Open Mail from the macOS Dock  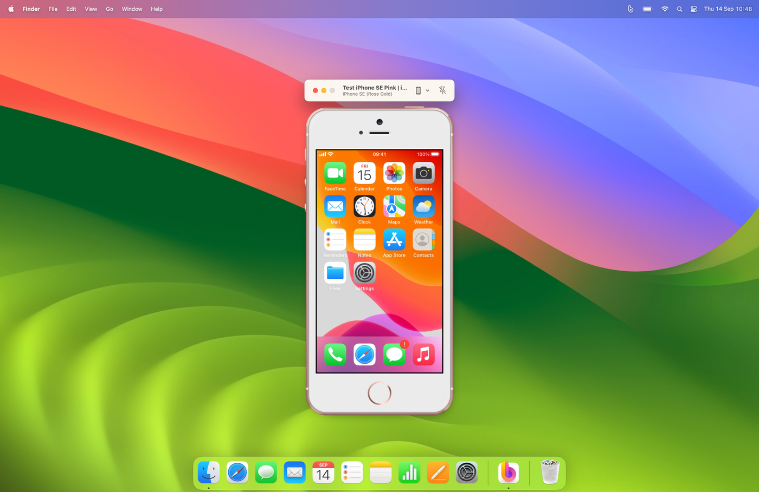(295, 473)
